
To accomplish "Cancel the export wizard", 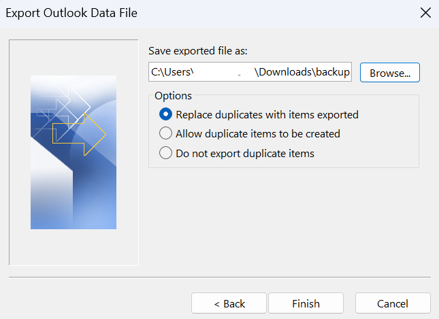I will pos(392,303).
